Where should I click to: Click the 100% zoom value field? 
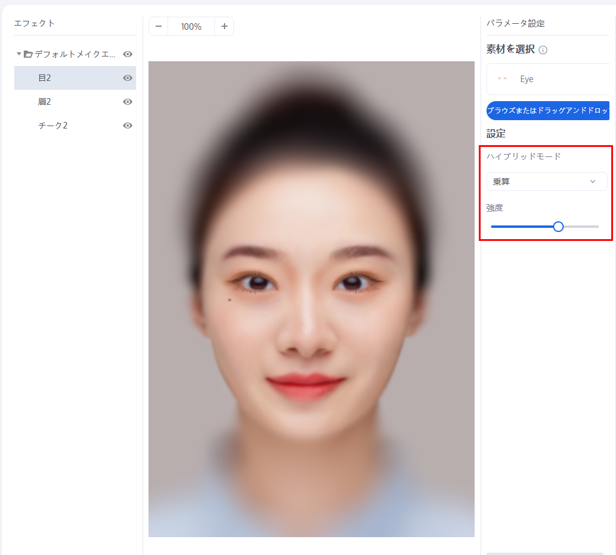[191, 26]
